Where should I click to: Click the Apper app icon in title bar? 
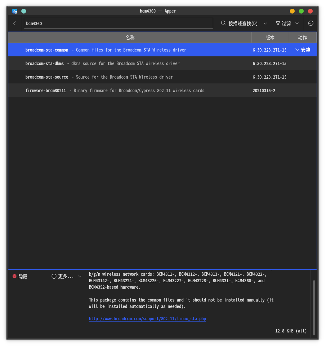pos(15,11)
